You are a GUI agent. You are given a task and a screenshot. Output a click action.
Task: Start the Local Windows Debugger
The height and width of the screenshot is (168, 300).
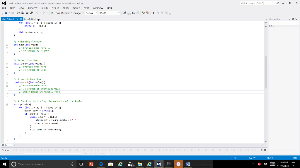[66, 13]
